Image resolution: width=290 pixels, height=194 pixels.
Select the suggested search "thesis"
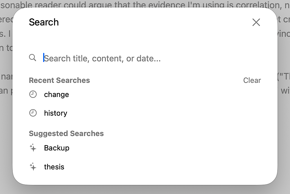54,167
